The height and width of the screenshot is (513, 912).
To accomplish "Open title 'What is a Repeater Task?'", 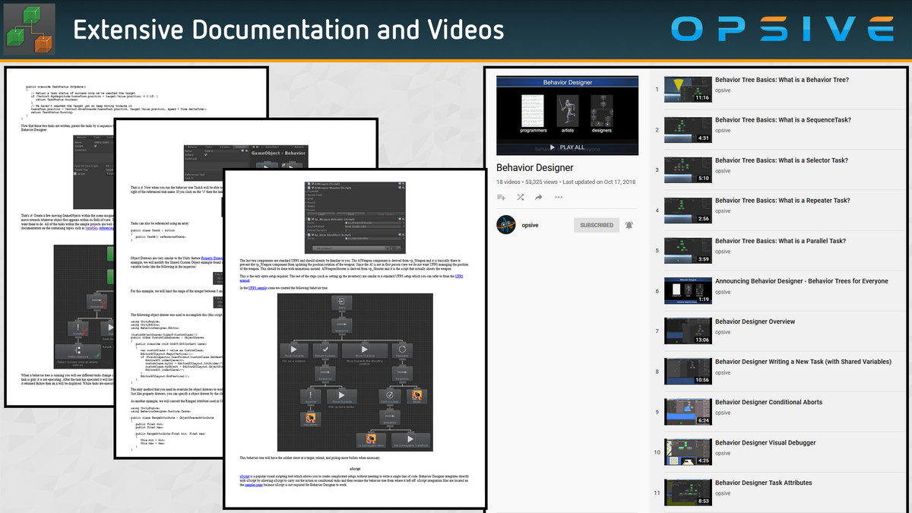I will pyautogui.click(x=783, y=201).
